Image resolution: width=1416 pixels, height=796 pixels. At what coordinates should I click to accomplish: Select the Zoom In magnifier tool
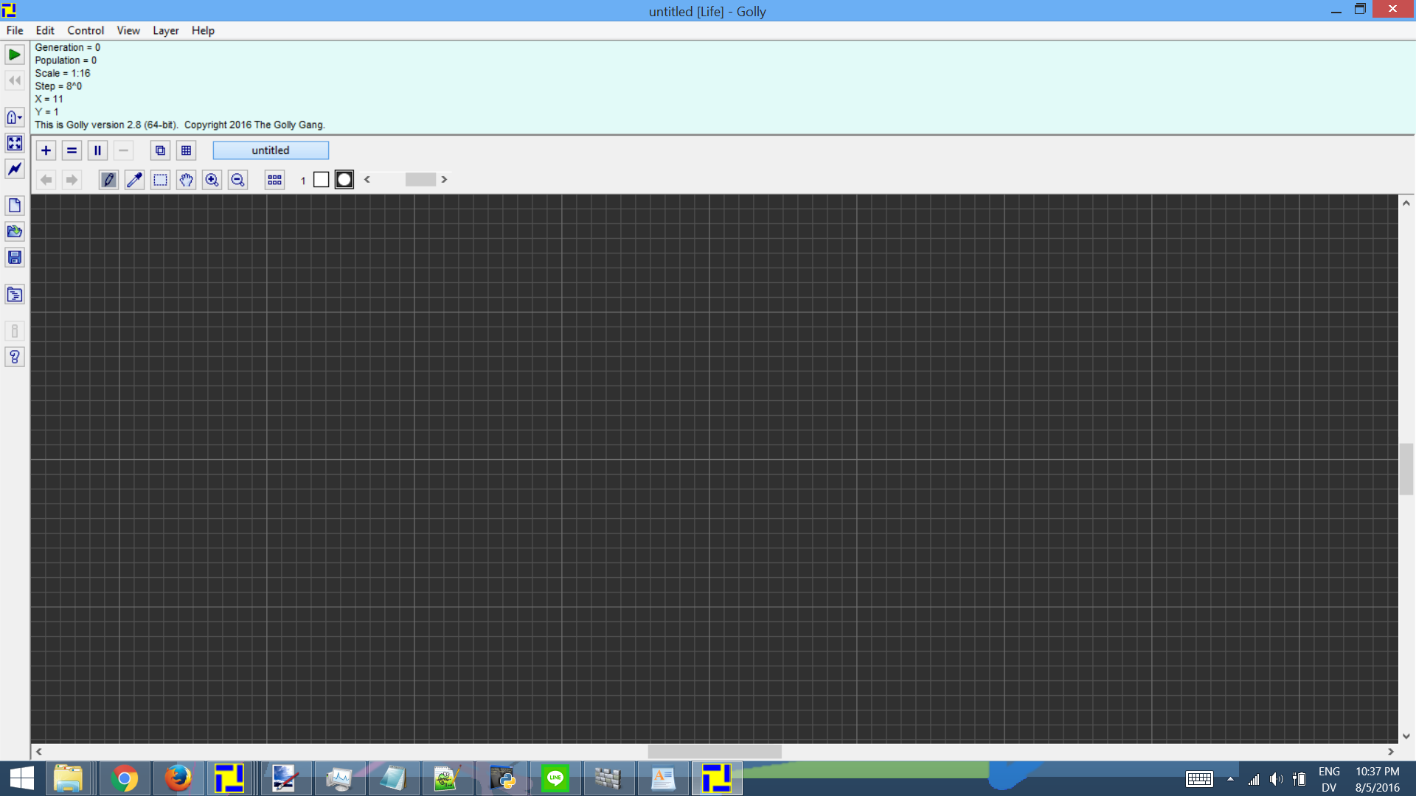click(212, 180)
